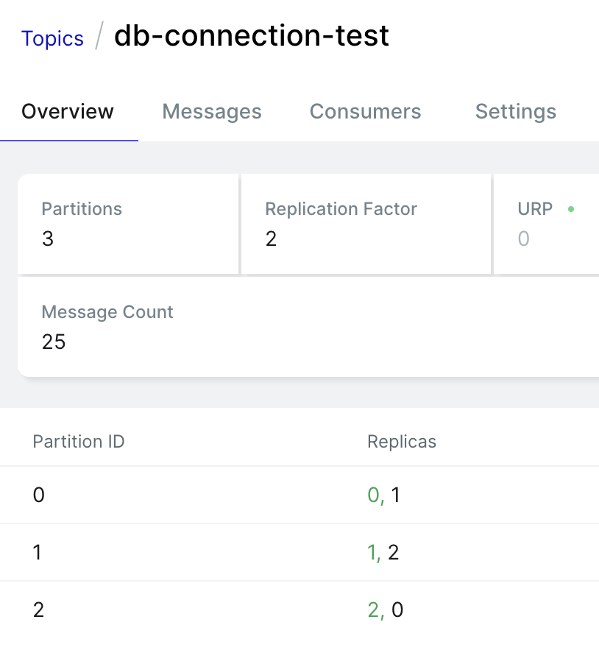Switch to the Messages tab
The image size is (599, 667).
[212, 111]
